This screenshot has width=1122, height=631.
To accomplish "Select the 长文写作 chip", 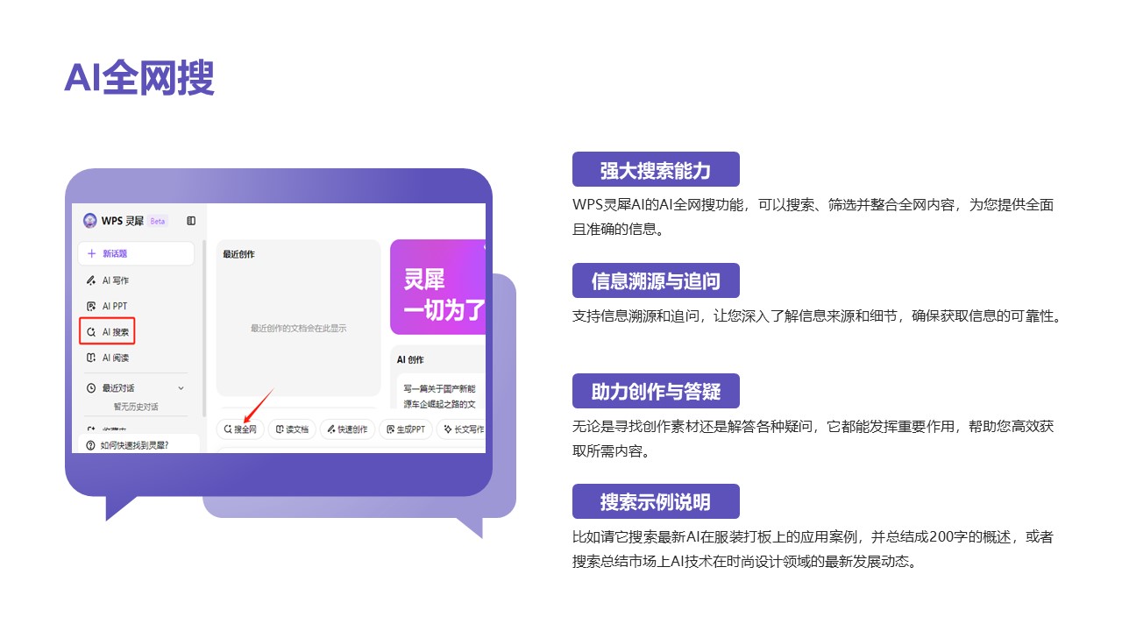I will coord(463,429).
